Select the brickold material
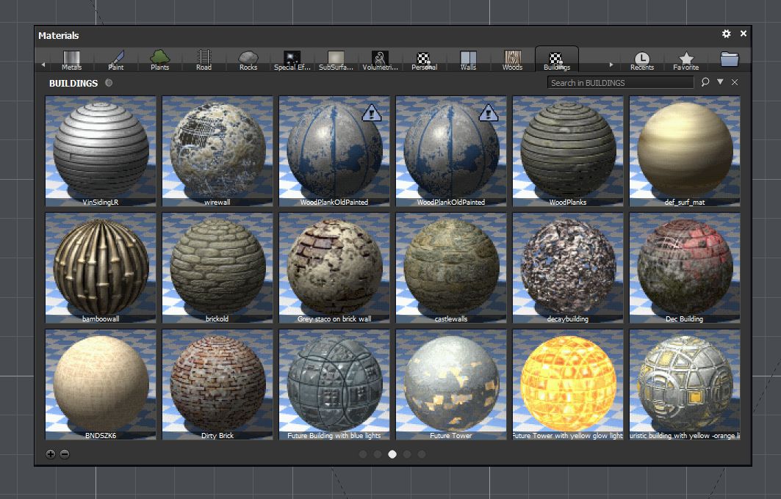Screen dimensions: 781x499 click(x=217, y=268)
